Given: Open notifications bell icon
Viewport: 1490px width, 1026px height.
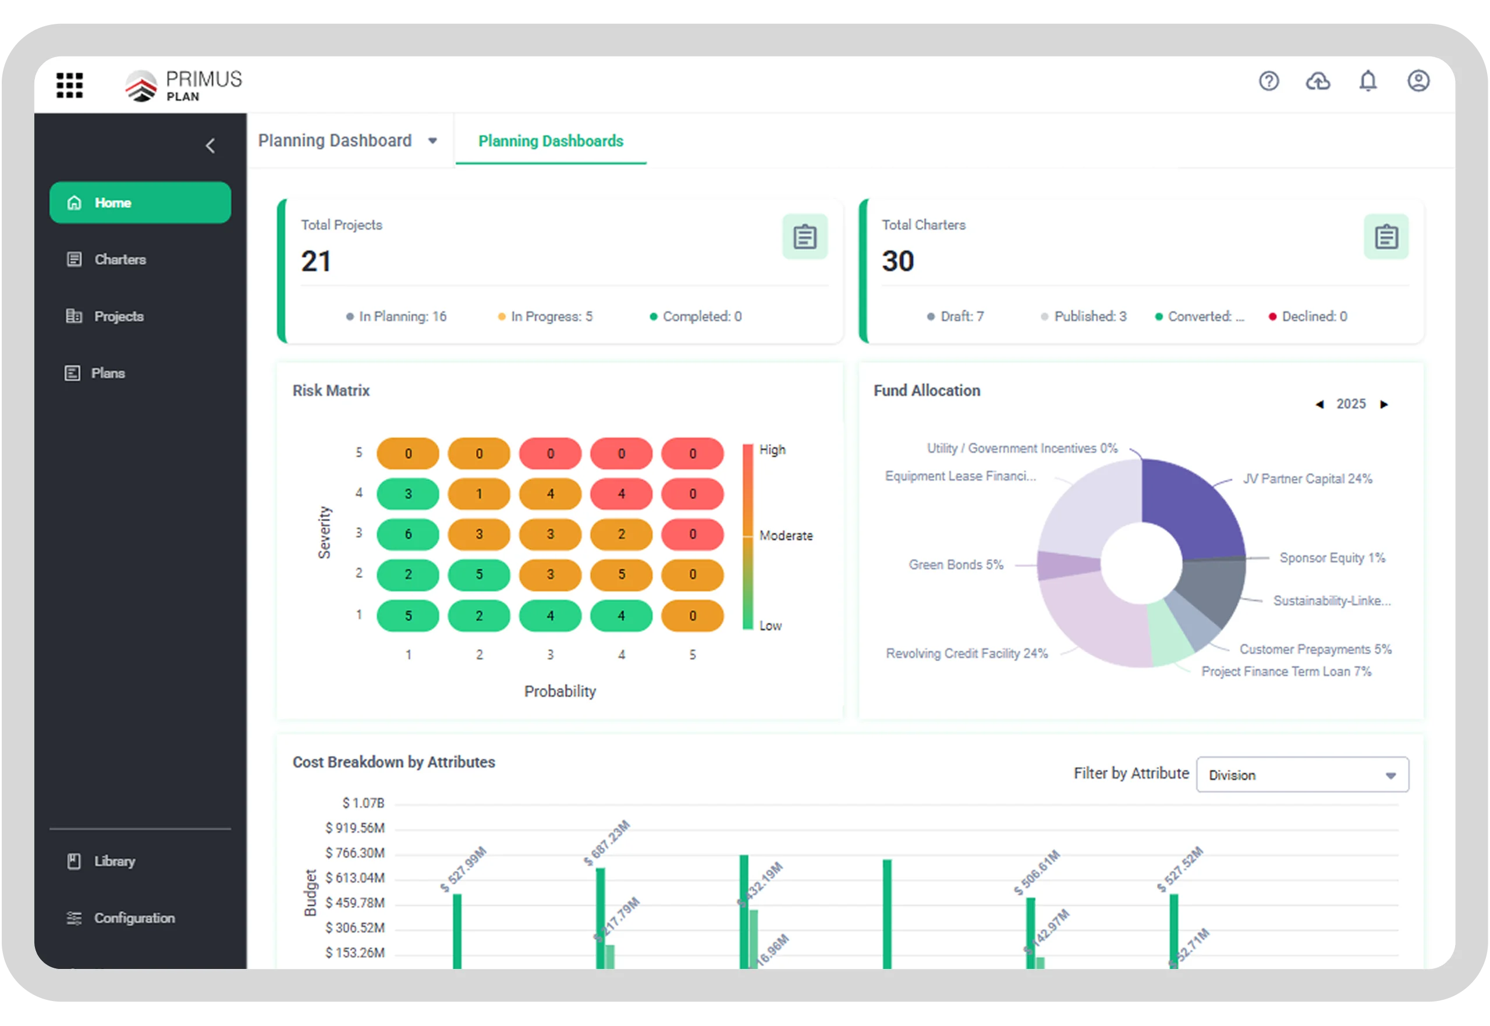Looking at the screenshot, I should (x=1368, y=81).
